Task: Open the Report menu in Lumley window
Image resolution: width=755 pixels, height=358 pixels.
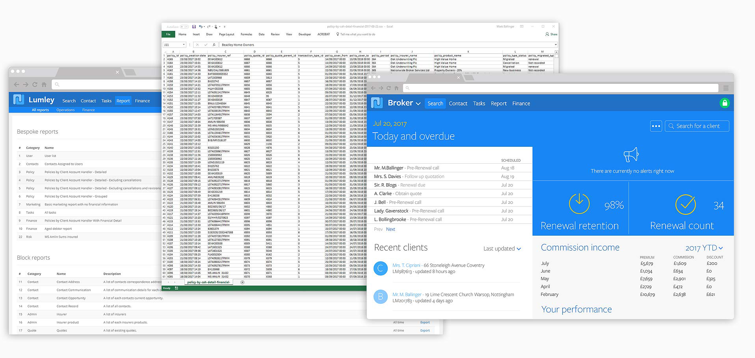Action: (x=123, y=101)
